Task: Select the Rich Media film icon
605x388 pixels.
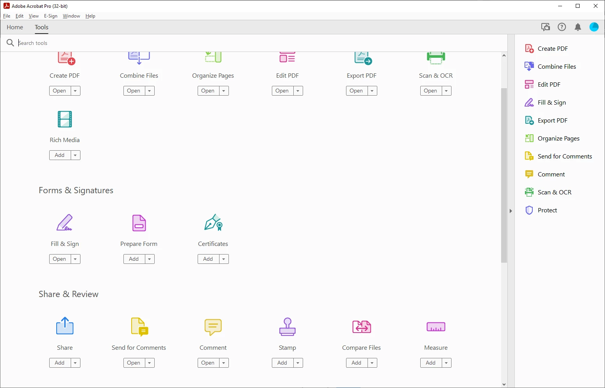Action: [x=65, y=119]
